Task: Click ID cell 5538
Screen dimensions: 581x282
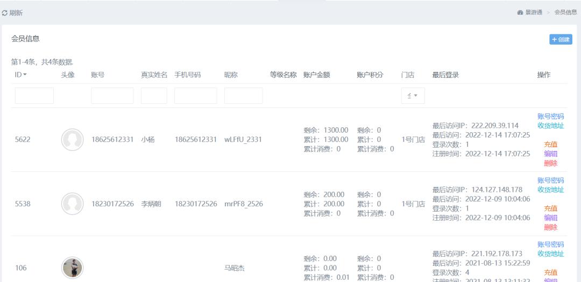Action: pos(23,204)
